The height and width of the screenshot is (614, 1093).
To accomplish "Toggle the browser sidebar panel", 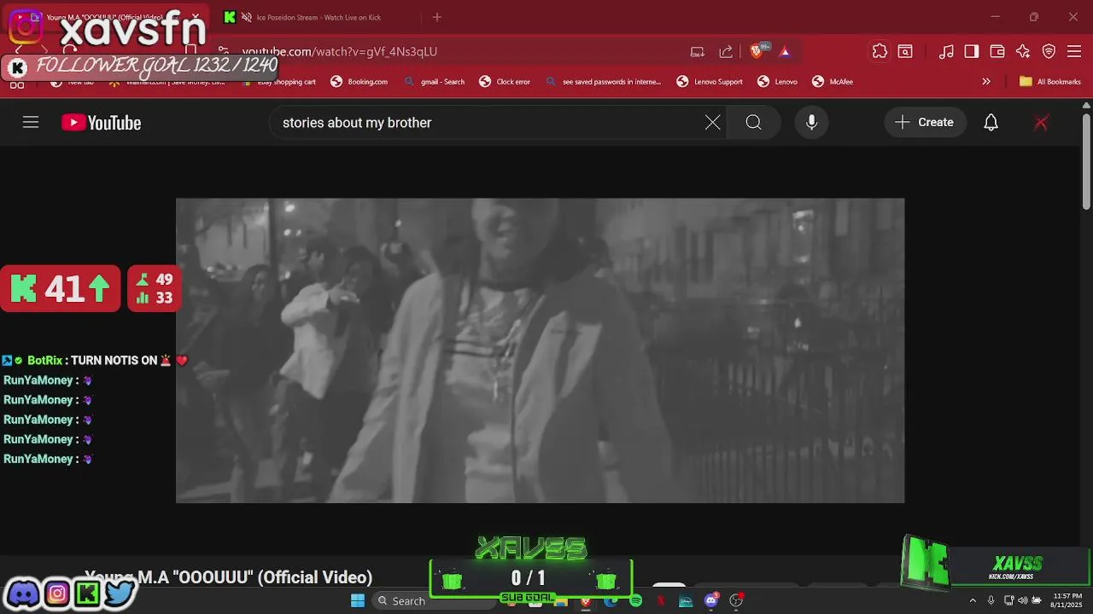I will point(972,51).
